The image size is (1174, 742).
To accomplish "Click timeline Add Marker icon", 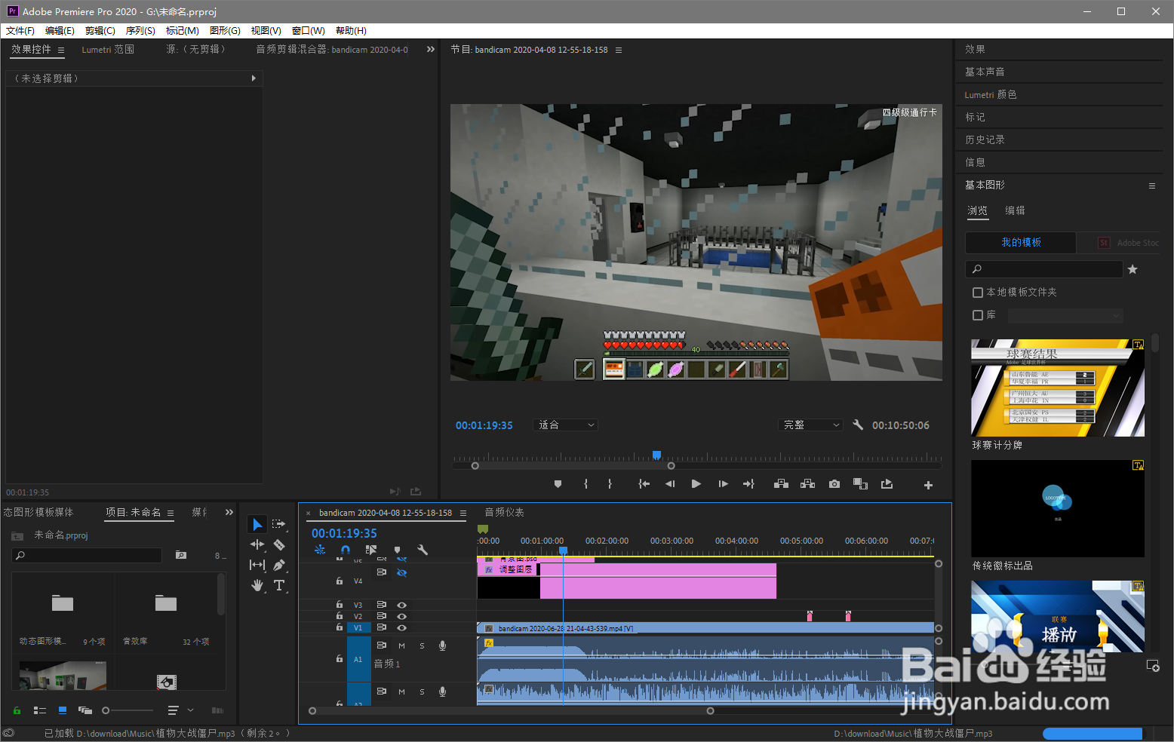I will [x=397, y=550].
